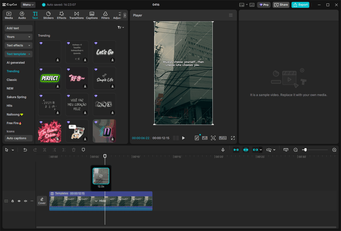Click the Export button
The image size is (341, 231).
[x=300, y=5]
